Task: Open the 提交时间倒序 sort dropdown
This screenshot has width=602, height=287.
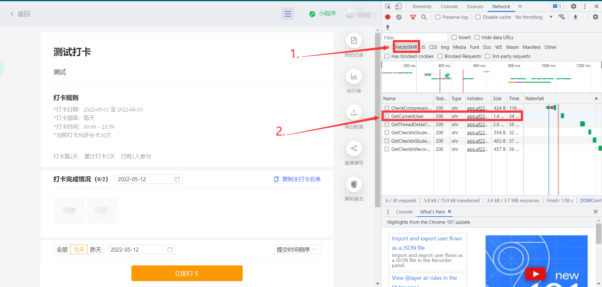Action: click(x=297, y=249)
